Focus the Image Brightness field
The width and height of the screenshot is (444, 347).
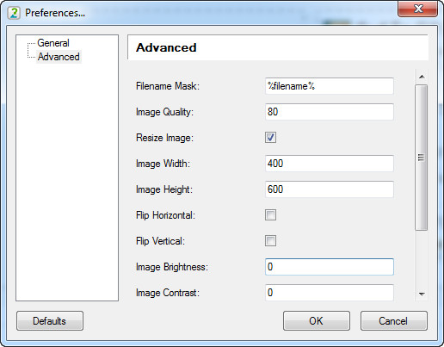point(330,267)
